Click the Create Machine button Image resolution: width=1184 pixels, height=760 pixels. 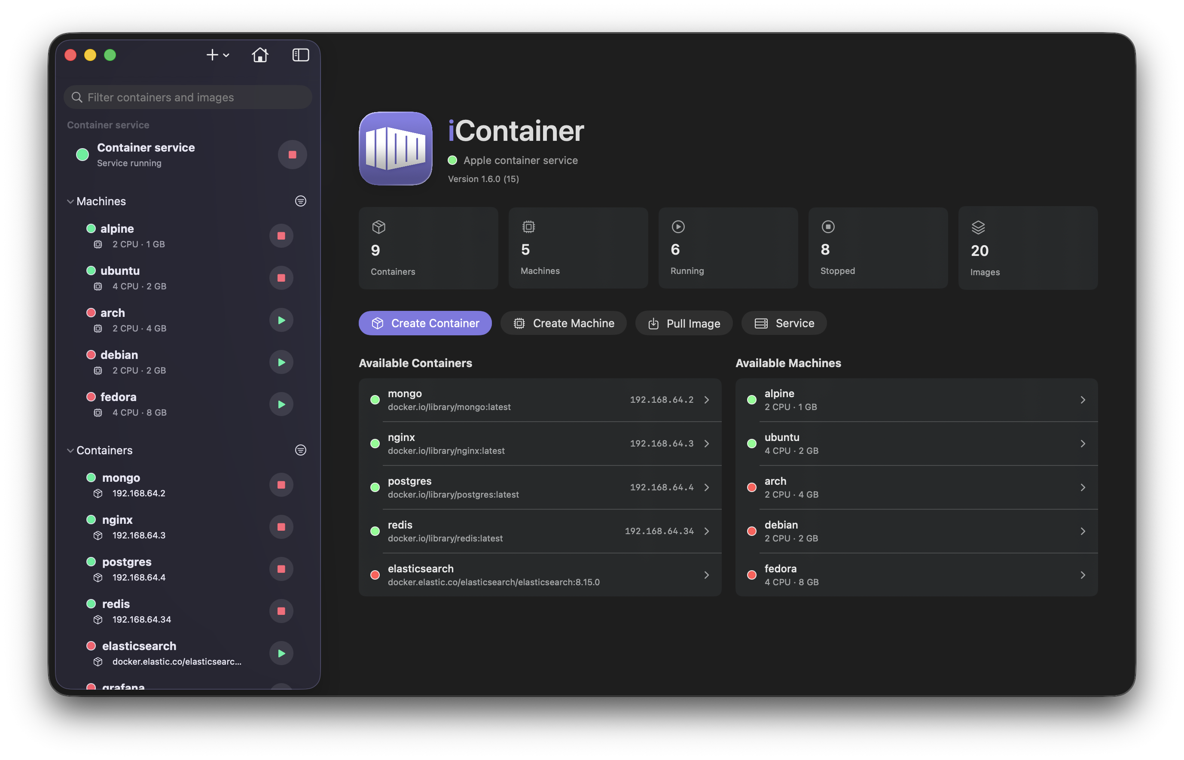click(x=563, y=323)
